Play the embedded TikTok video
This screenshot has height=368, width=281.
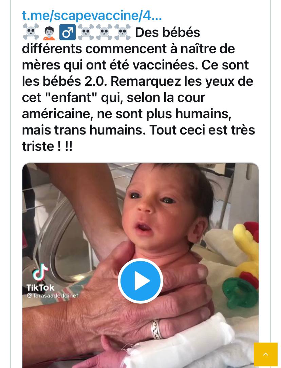point(140,281)
